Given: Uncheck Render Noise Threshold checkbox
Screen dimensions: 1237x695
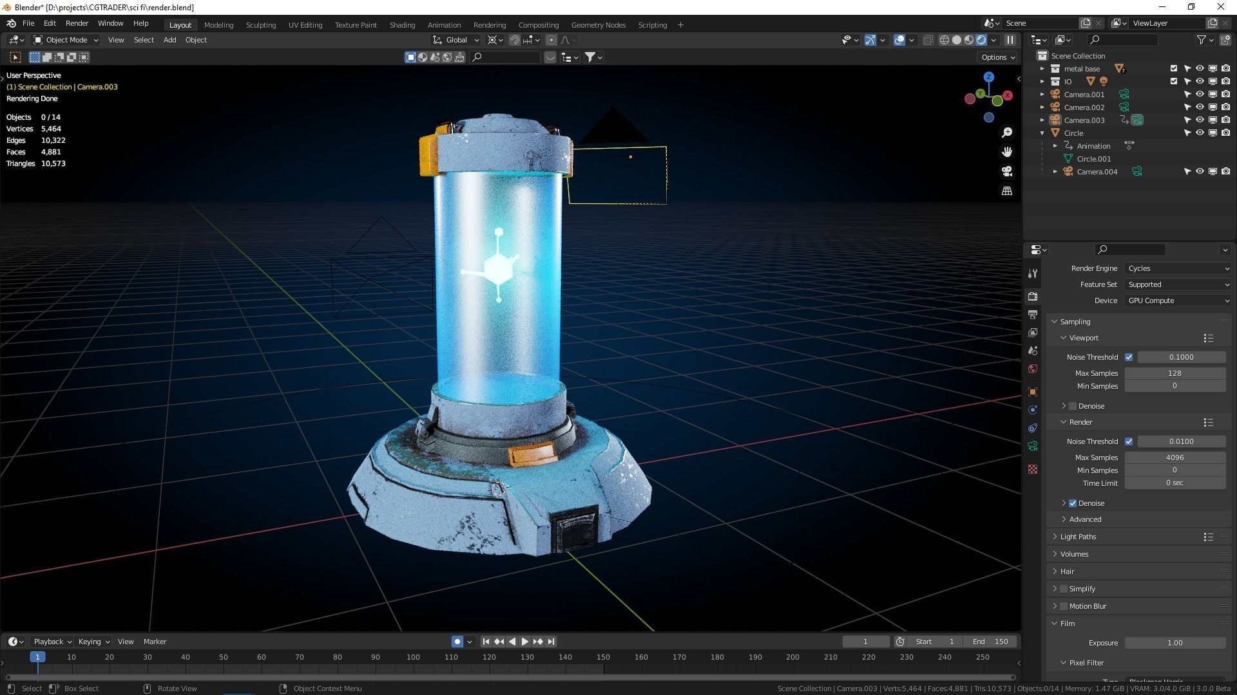Looking at the screenshot, I should tap(1129, 441).
